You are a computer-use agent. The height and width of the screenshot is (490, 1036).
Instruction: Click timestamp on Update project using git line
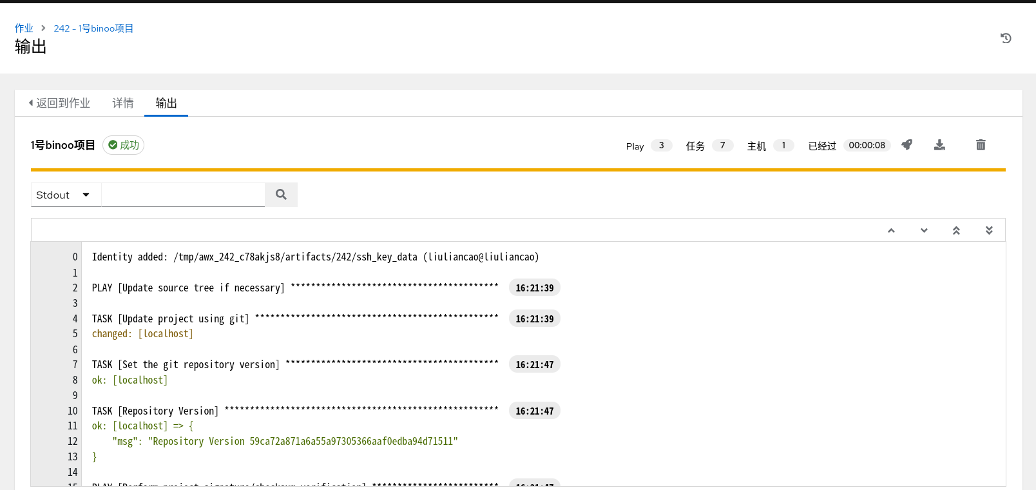[x=535, y=319]
